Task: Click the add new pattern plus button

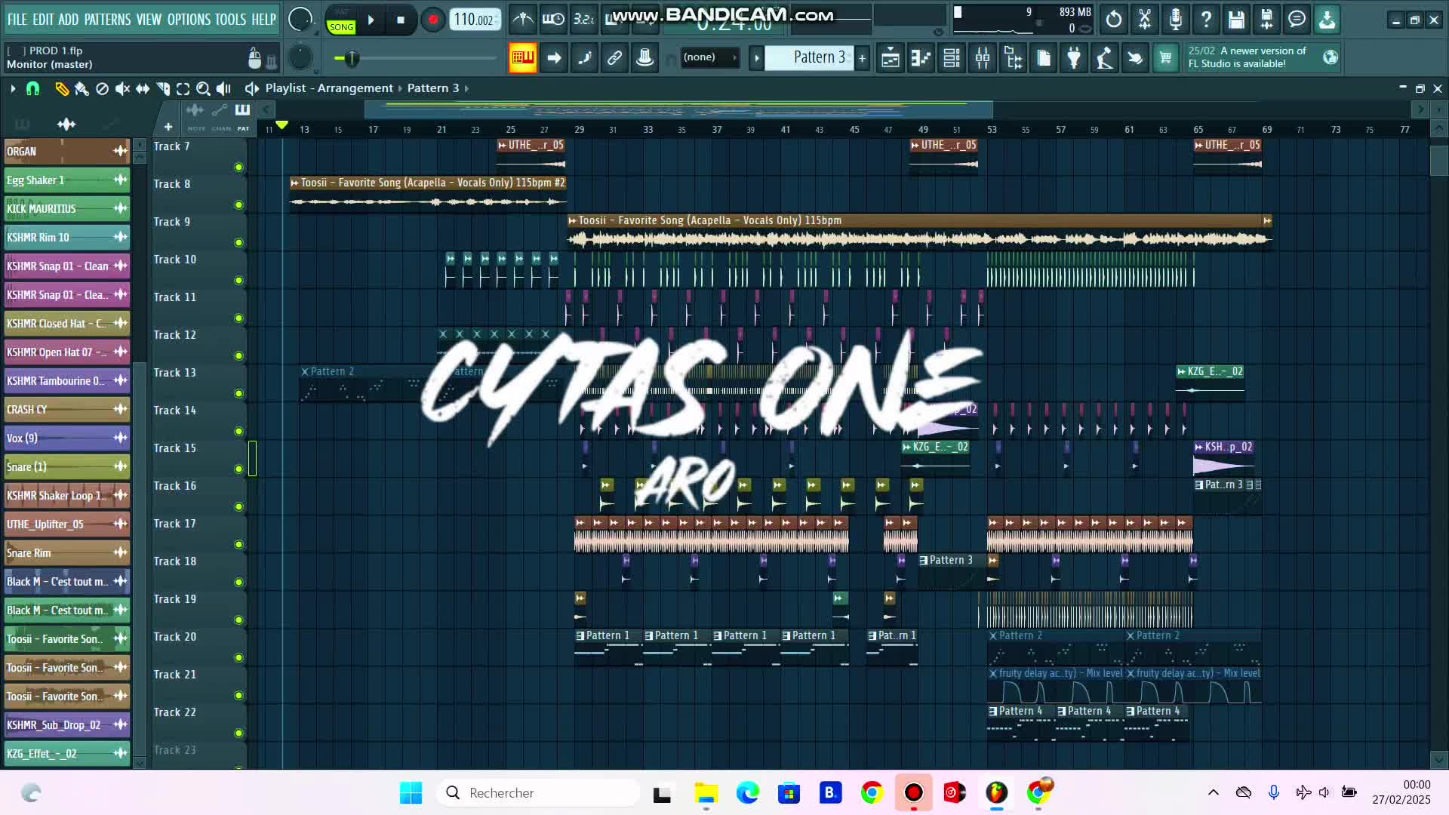Action: pyautogui.click(x=862, y=57)
